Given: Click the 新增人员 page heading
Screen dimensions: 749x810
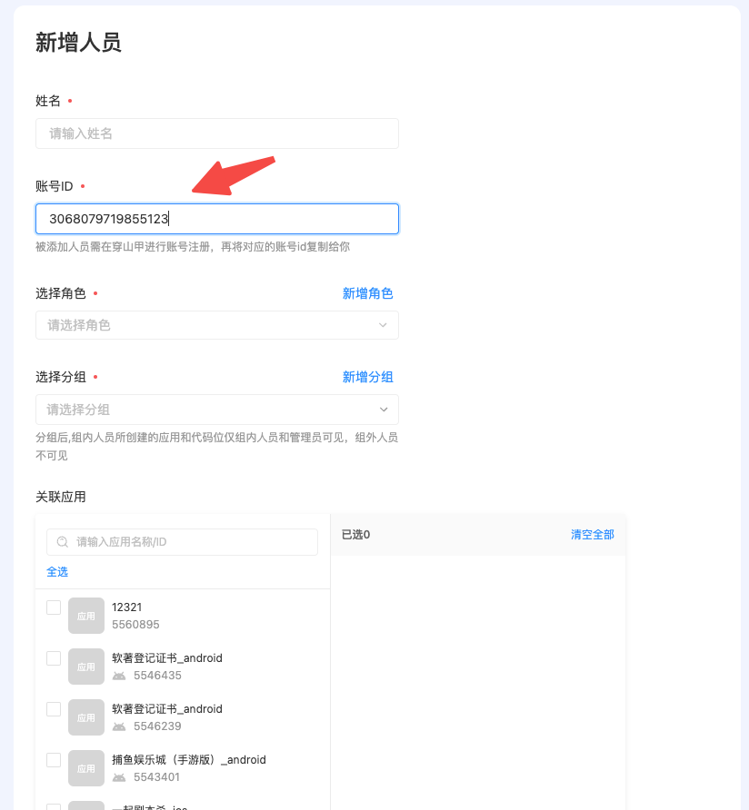Looking at the screenshot, I should coord(78,43).
